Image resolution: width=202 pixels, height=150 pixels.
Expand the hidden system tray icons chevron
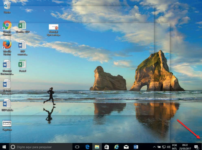tap(154, 147)
